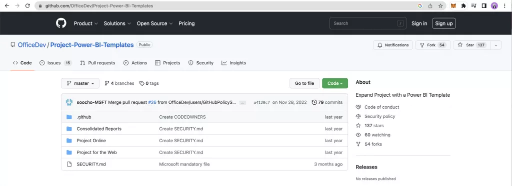The width and height of the screenshot is (512, 186).
Task: Click the soocho-MSFT avatar icon
Action: pos(69,102)
